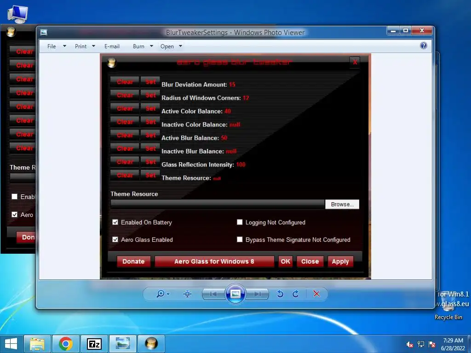
Task: Click the OK button in the image
Action: pos(285,262)
